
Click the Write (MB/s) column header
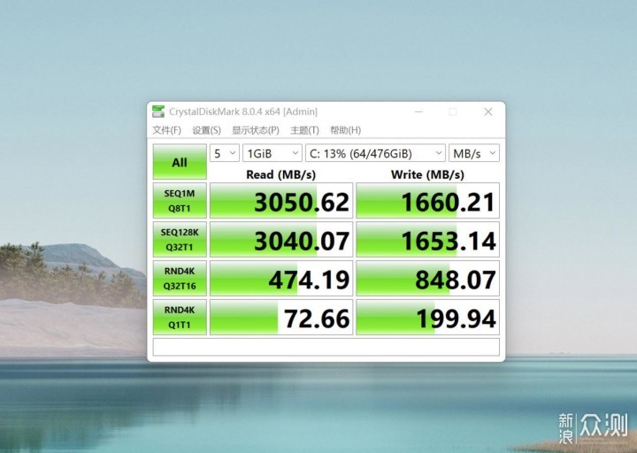click(x=427, y=174)
